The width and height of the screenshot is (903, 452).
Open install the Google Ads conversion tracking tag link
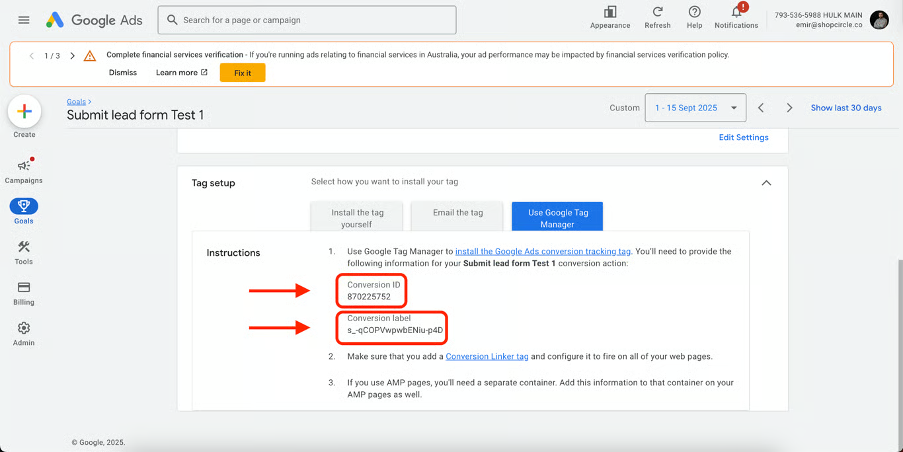(543, 251)
